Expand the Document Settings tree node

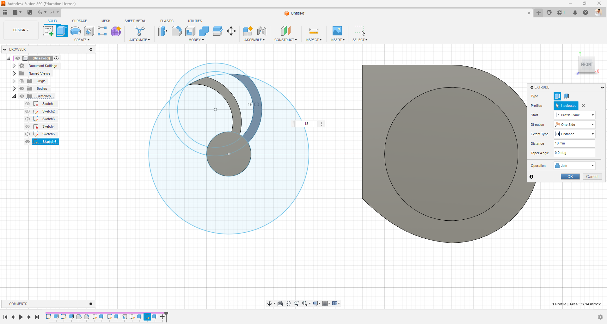[14, 66]
